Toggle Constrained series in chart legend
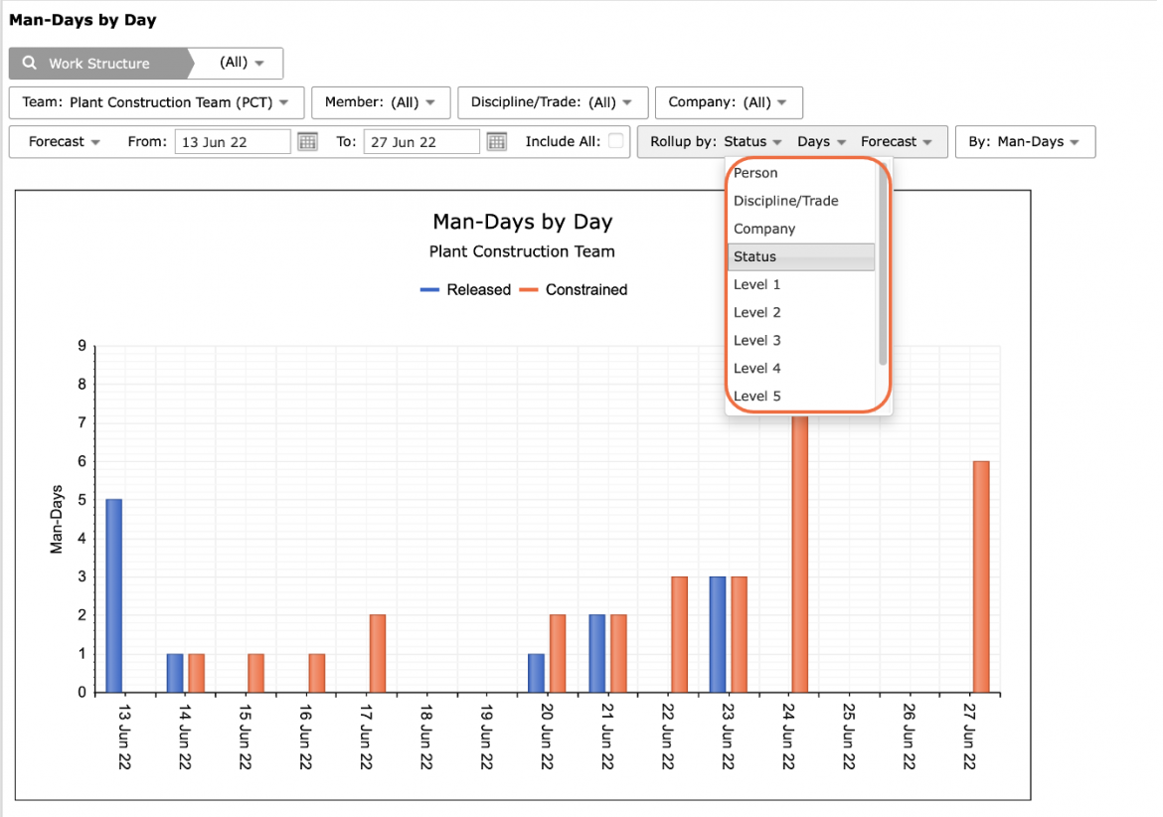Viewport: 1163px width, 817px height. coord(574,290)
